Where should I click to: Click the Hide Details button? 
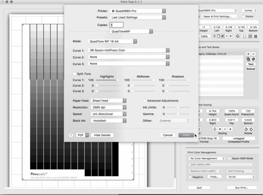102,135
